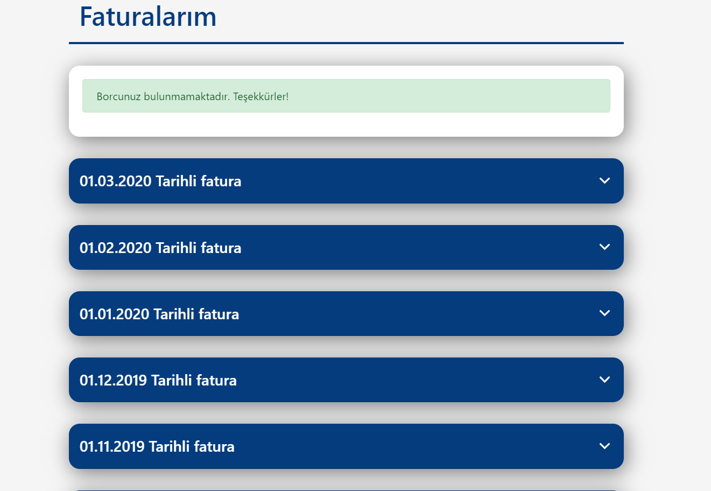Click the down arrow on the 01.01.2020 invoice
This screenshot has height=491, width=711.
604,313
